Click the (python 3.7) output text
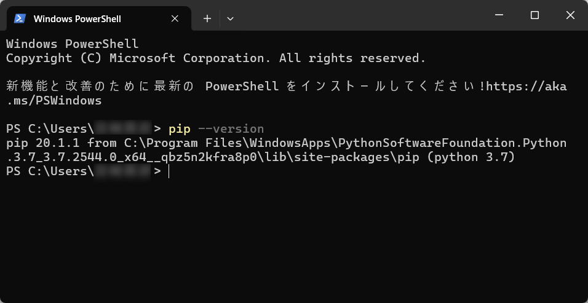This screenshot has width=588, height=303. [x=471, y=157]
